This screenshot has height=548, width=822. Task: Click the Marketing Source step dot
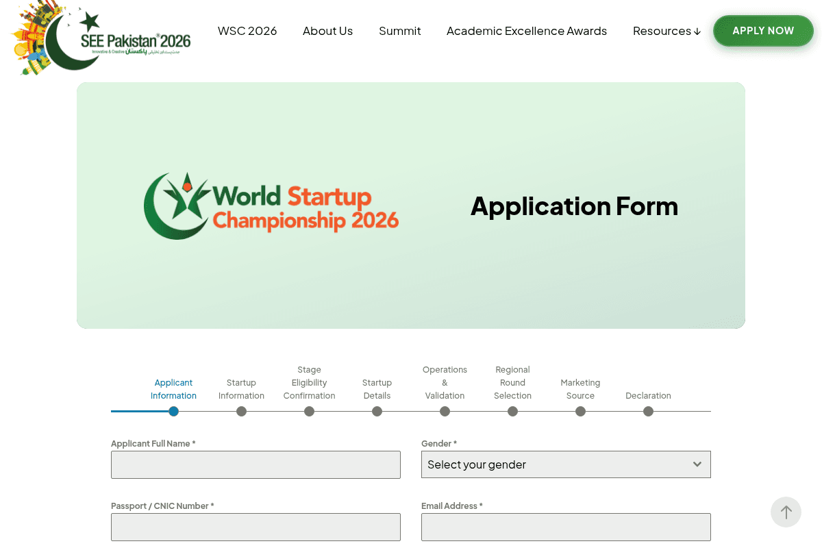(x=580, y=411)
